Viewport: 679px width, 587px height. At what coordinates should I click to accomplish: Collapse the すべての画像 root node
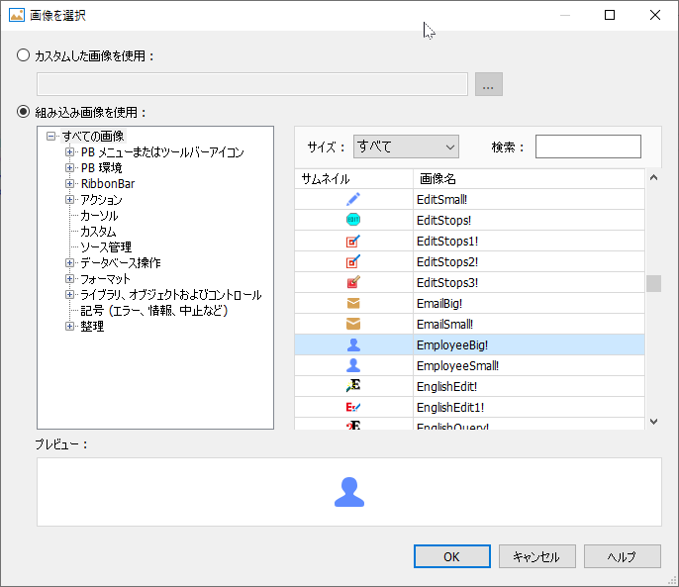click(50, 137)
